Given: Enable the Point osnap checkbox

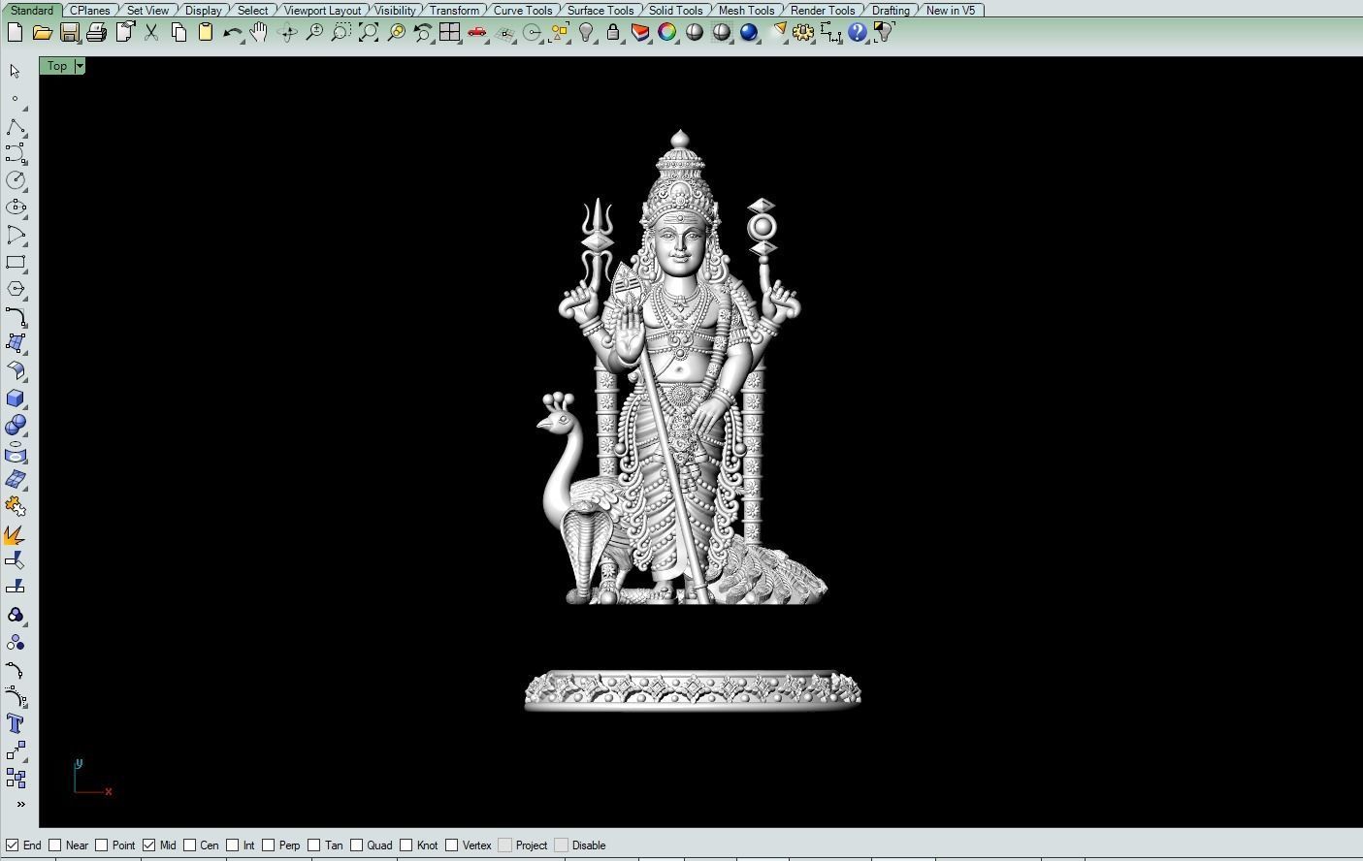Looking at the screenshot, I should [x=102, y=845].
